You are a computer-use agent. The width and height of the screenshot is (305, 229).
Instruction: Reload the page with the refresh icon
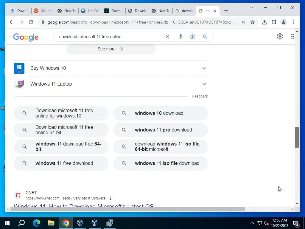(x=31, y=22)
